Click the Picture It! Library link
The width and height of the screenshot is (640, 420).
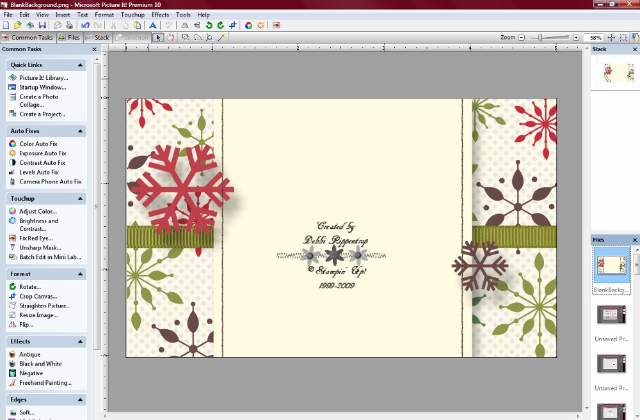(x=44, y=77)
